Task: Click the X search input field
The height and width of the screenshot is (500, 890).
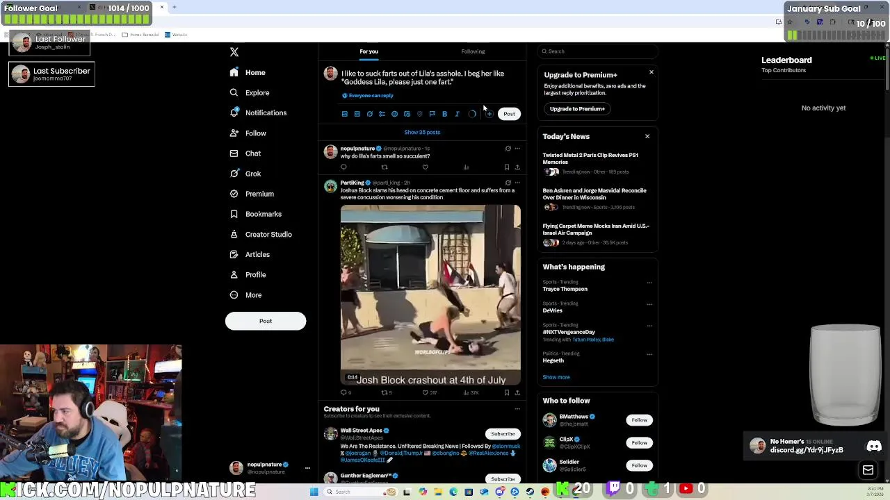Action: click(597, 51)
